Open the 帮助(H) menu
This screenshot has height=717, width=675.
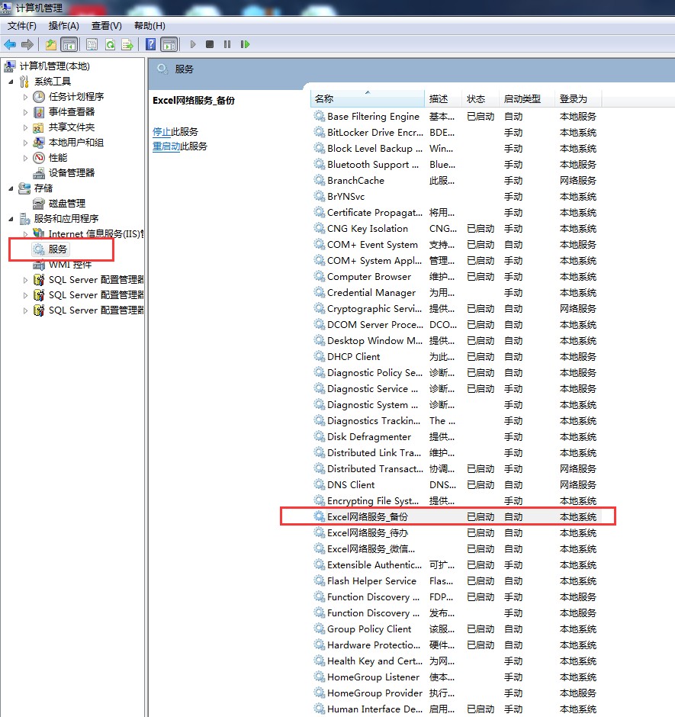[x=149, y=26]
